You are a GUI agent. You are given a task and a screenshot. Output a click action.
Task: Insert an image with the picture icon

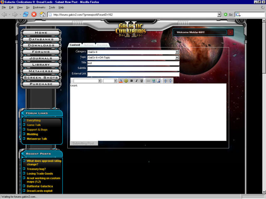tap(158, 81)
